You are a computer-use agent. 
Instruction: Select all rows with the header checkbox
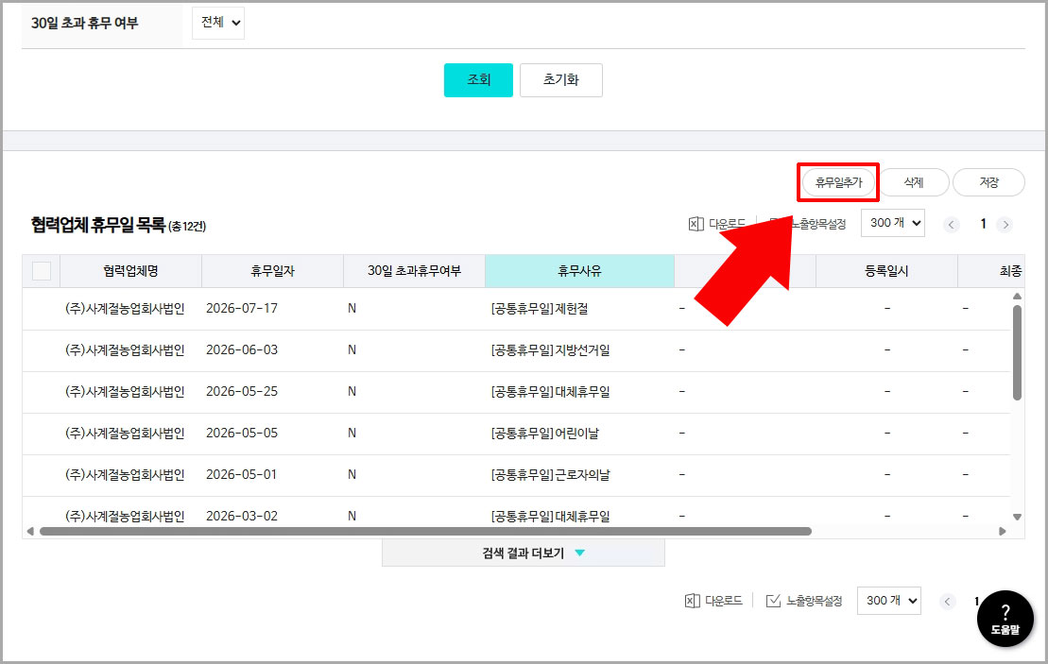click(41, 270)
